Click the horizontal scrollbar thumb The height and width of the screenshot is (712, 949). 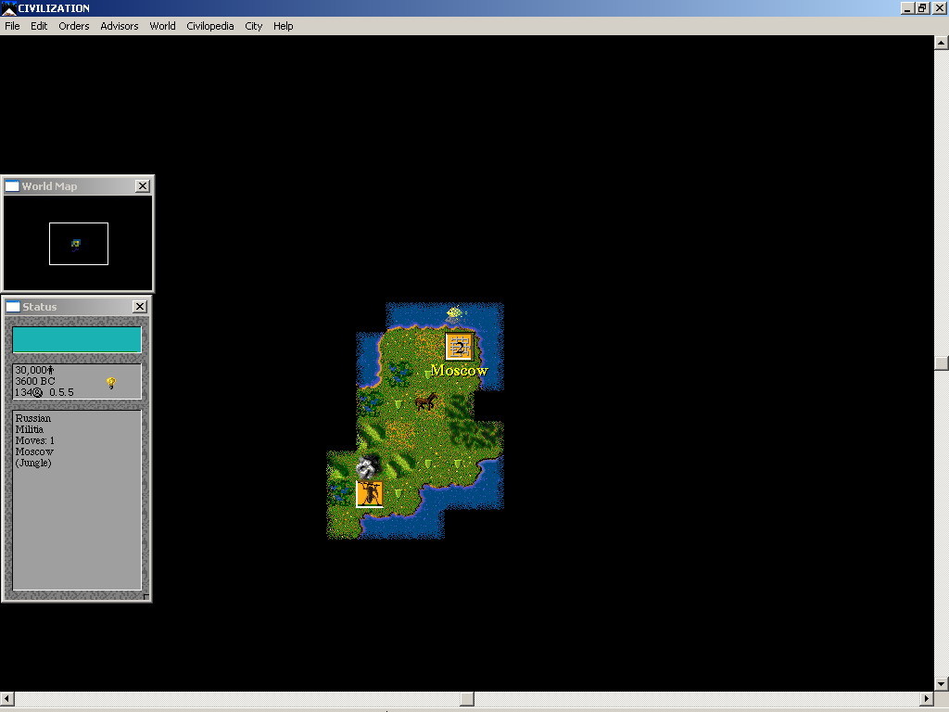(x=467, y=699)
